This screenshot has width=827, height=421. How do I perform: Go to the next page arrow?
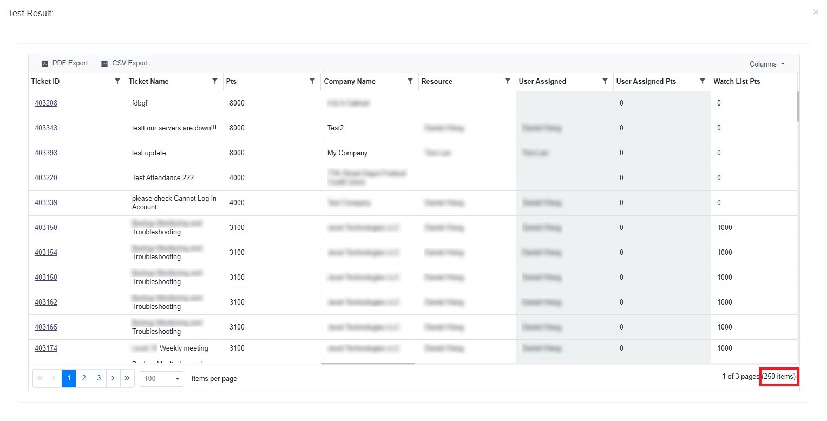pos(113,378)
